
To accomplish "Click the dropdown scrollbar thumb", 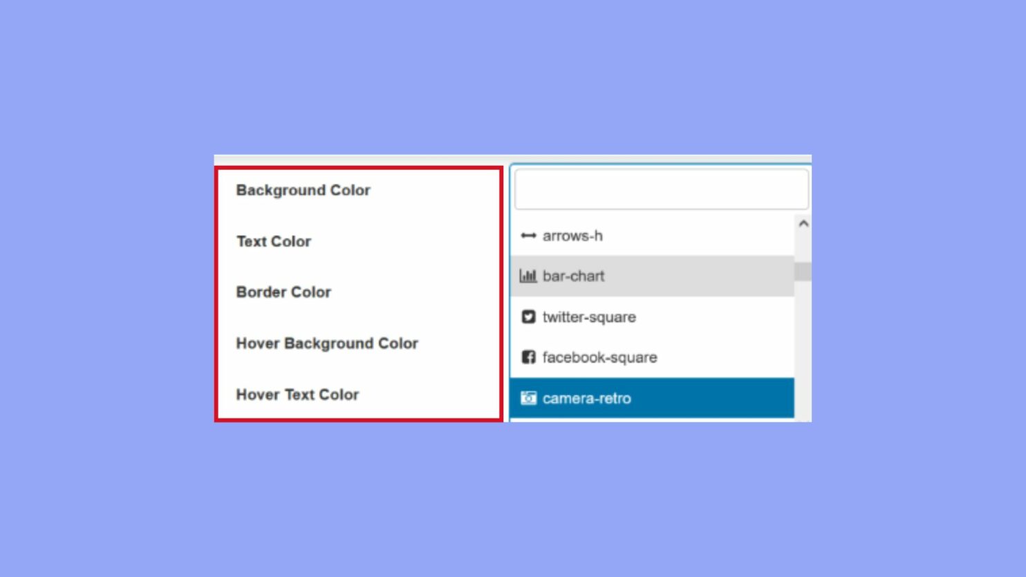I will tap(803, 272).
